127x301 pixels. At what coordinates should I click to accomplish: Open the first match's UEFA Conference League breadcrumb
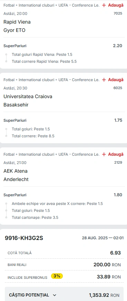79,5
